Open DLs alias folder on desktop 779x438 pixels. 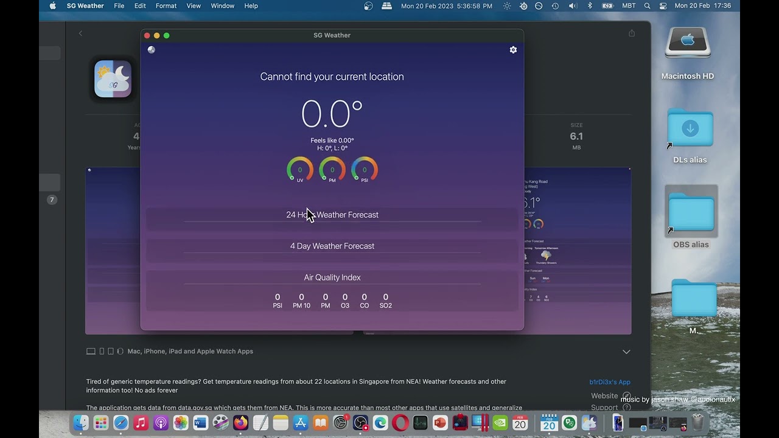pyautogui.click(x=690, y=135)
